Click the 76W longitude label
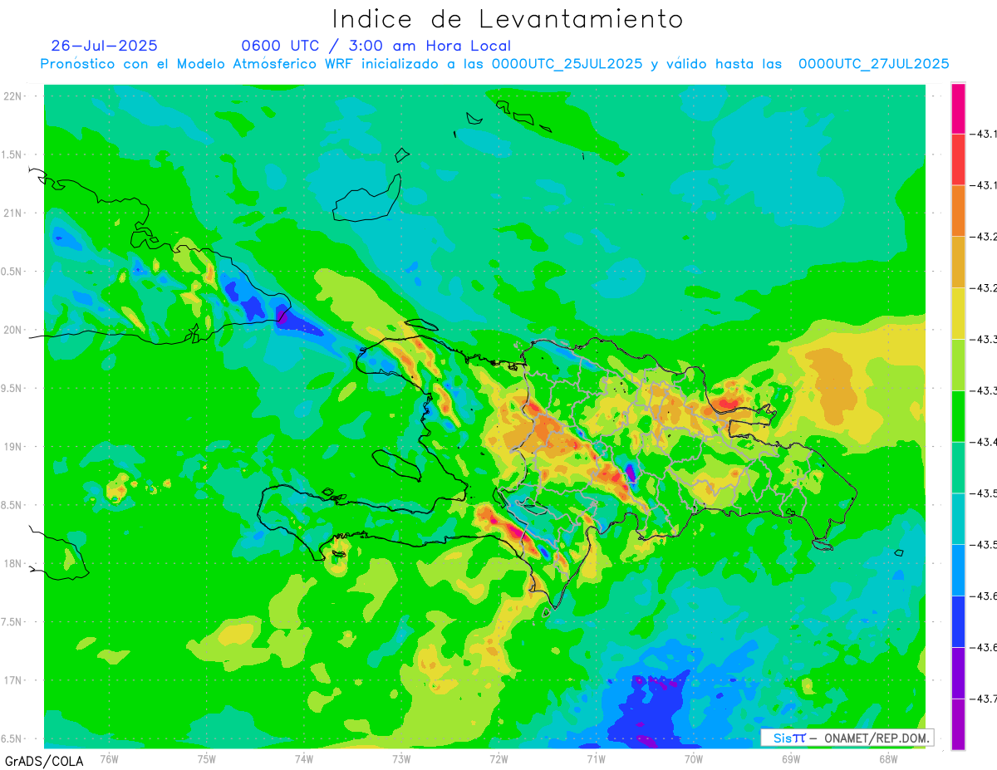 (109, 758)
